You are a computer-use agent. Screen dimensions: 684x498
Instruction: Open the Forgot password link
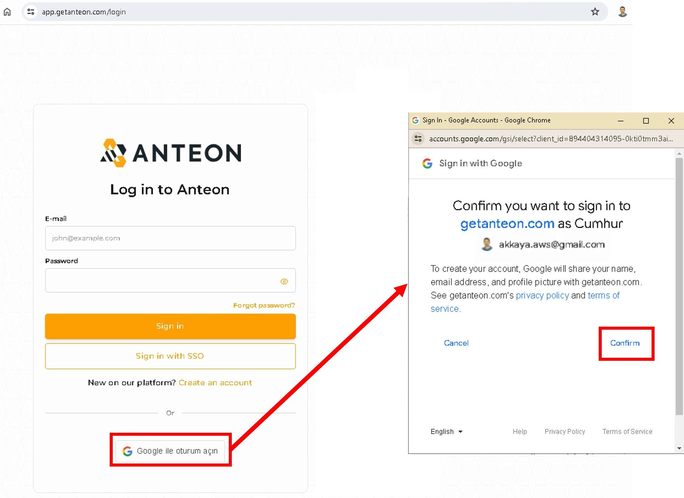point(264,305)
